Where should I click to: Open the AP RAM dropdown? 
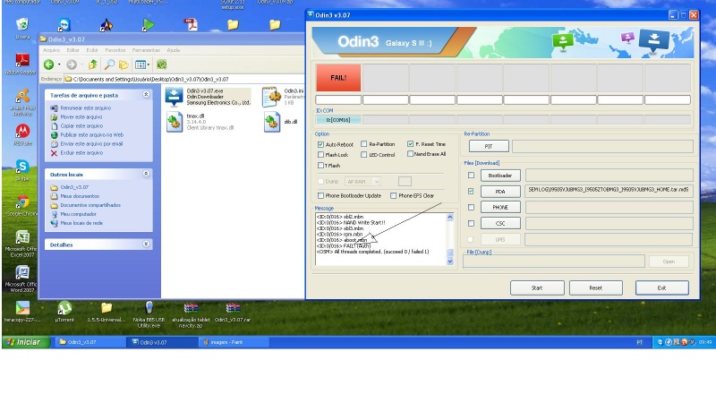377,182
